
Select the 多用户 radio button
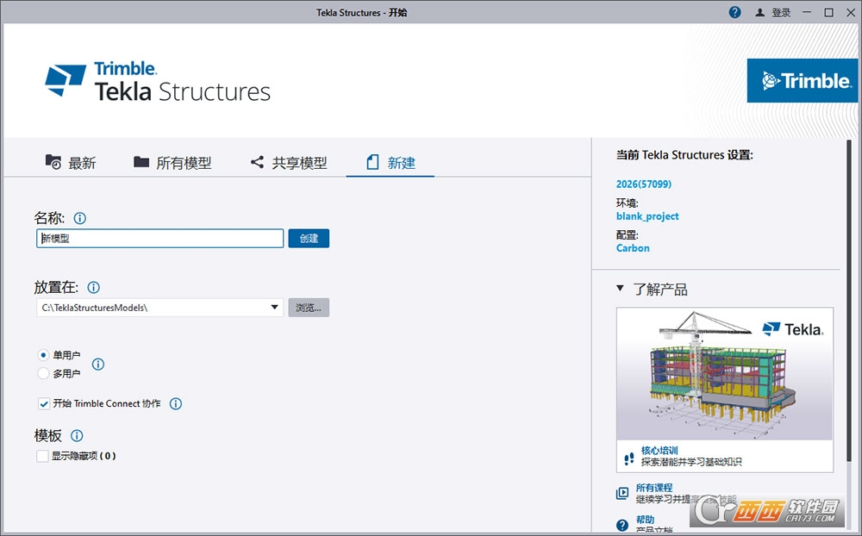pyautogui.click(x=43, y=374)
